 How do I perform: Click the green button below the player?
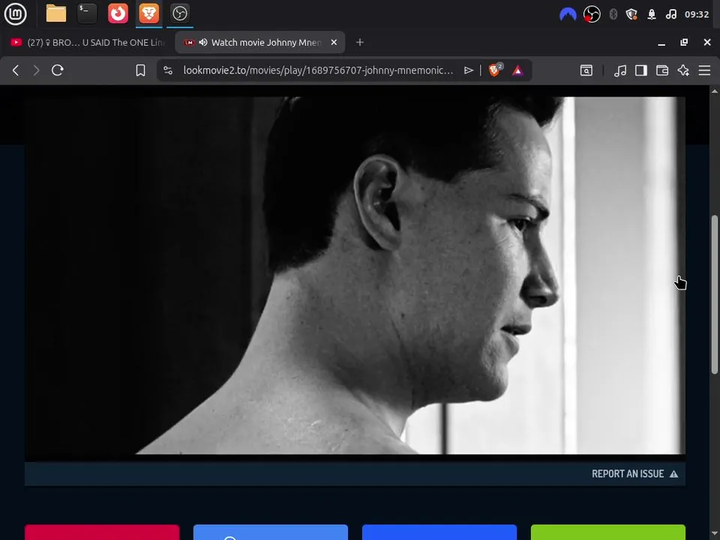click(x=608, y=532)
